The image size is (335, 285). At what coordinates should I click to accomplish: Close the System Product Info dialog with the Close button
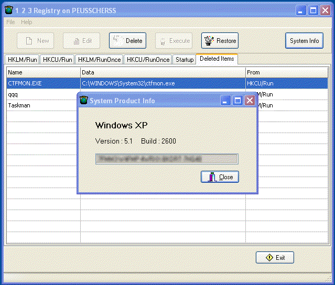point(220,177)
